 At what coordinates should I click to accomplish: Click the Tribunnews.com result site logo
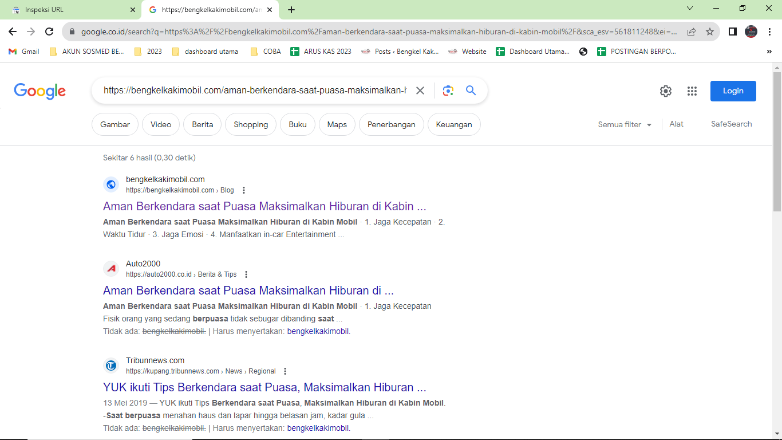[x=111, y=366]
